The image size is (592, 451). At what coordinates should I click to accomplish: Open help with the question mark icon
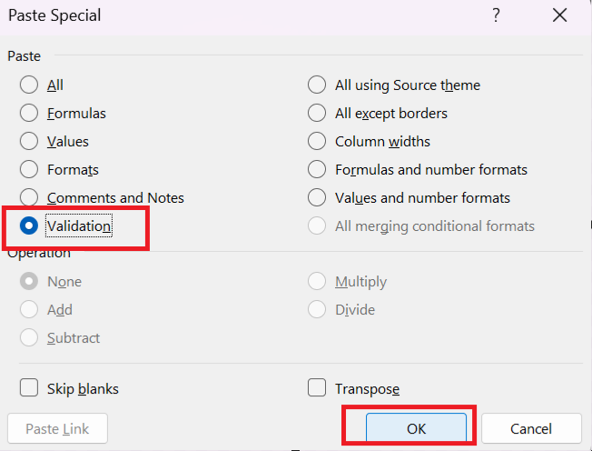coord(496,15)
